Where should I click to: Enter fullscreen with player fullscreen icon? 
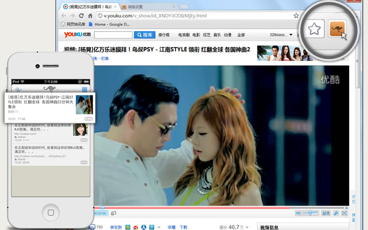[x=344, y=213]
